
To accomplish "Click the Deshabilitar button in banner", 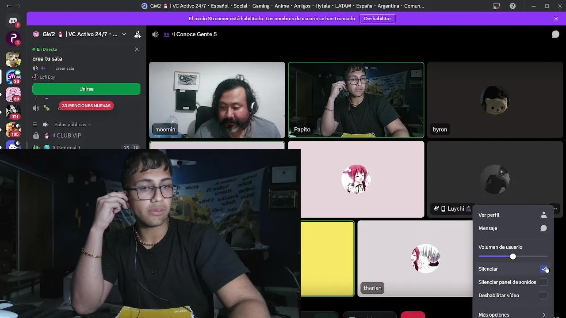I will [378, 19].
